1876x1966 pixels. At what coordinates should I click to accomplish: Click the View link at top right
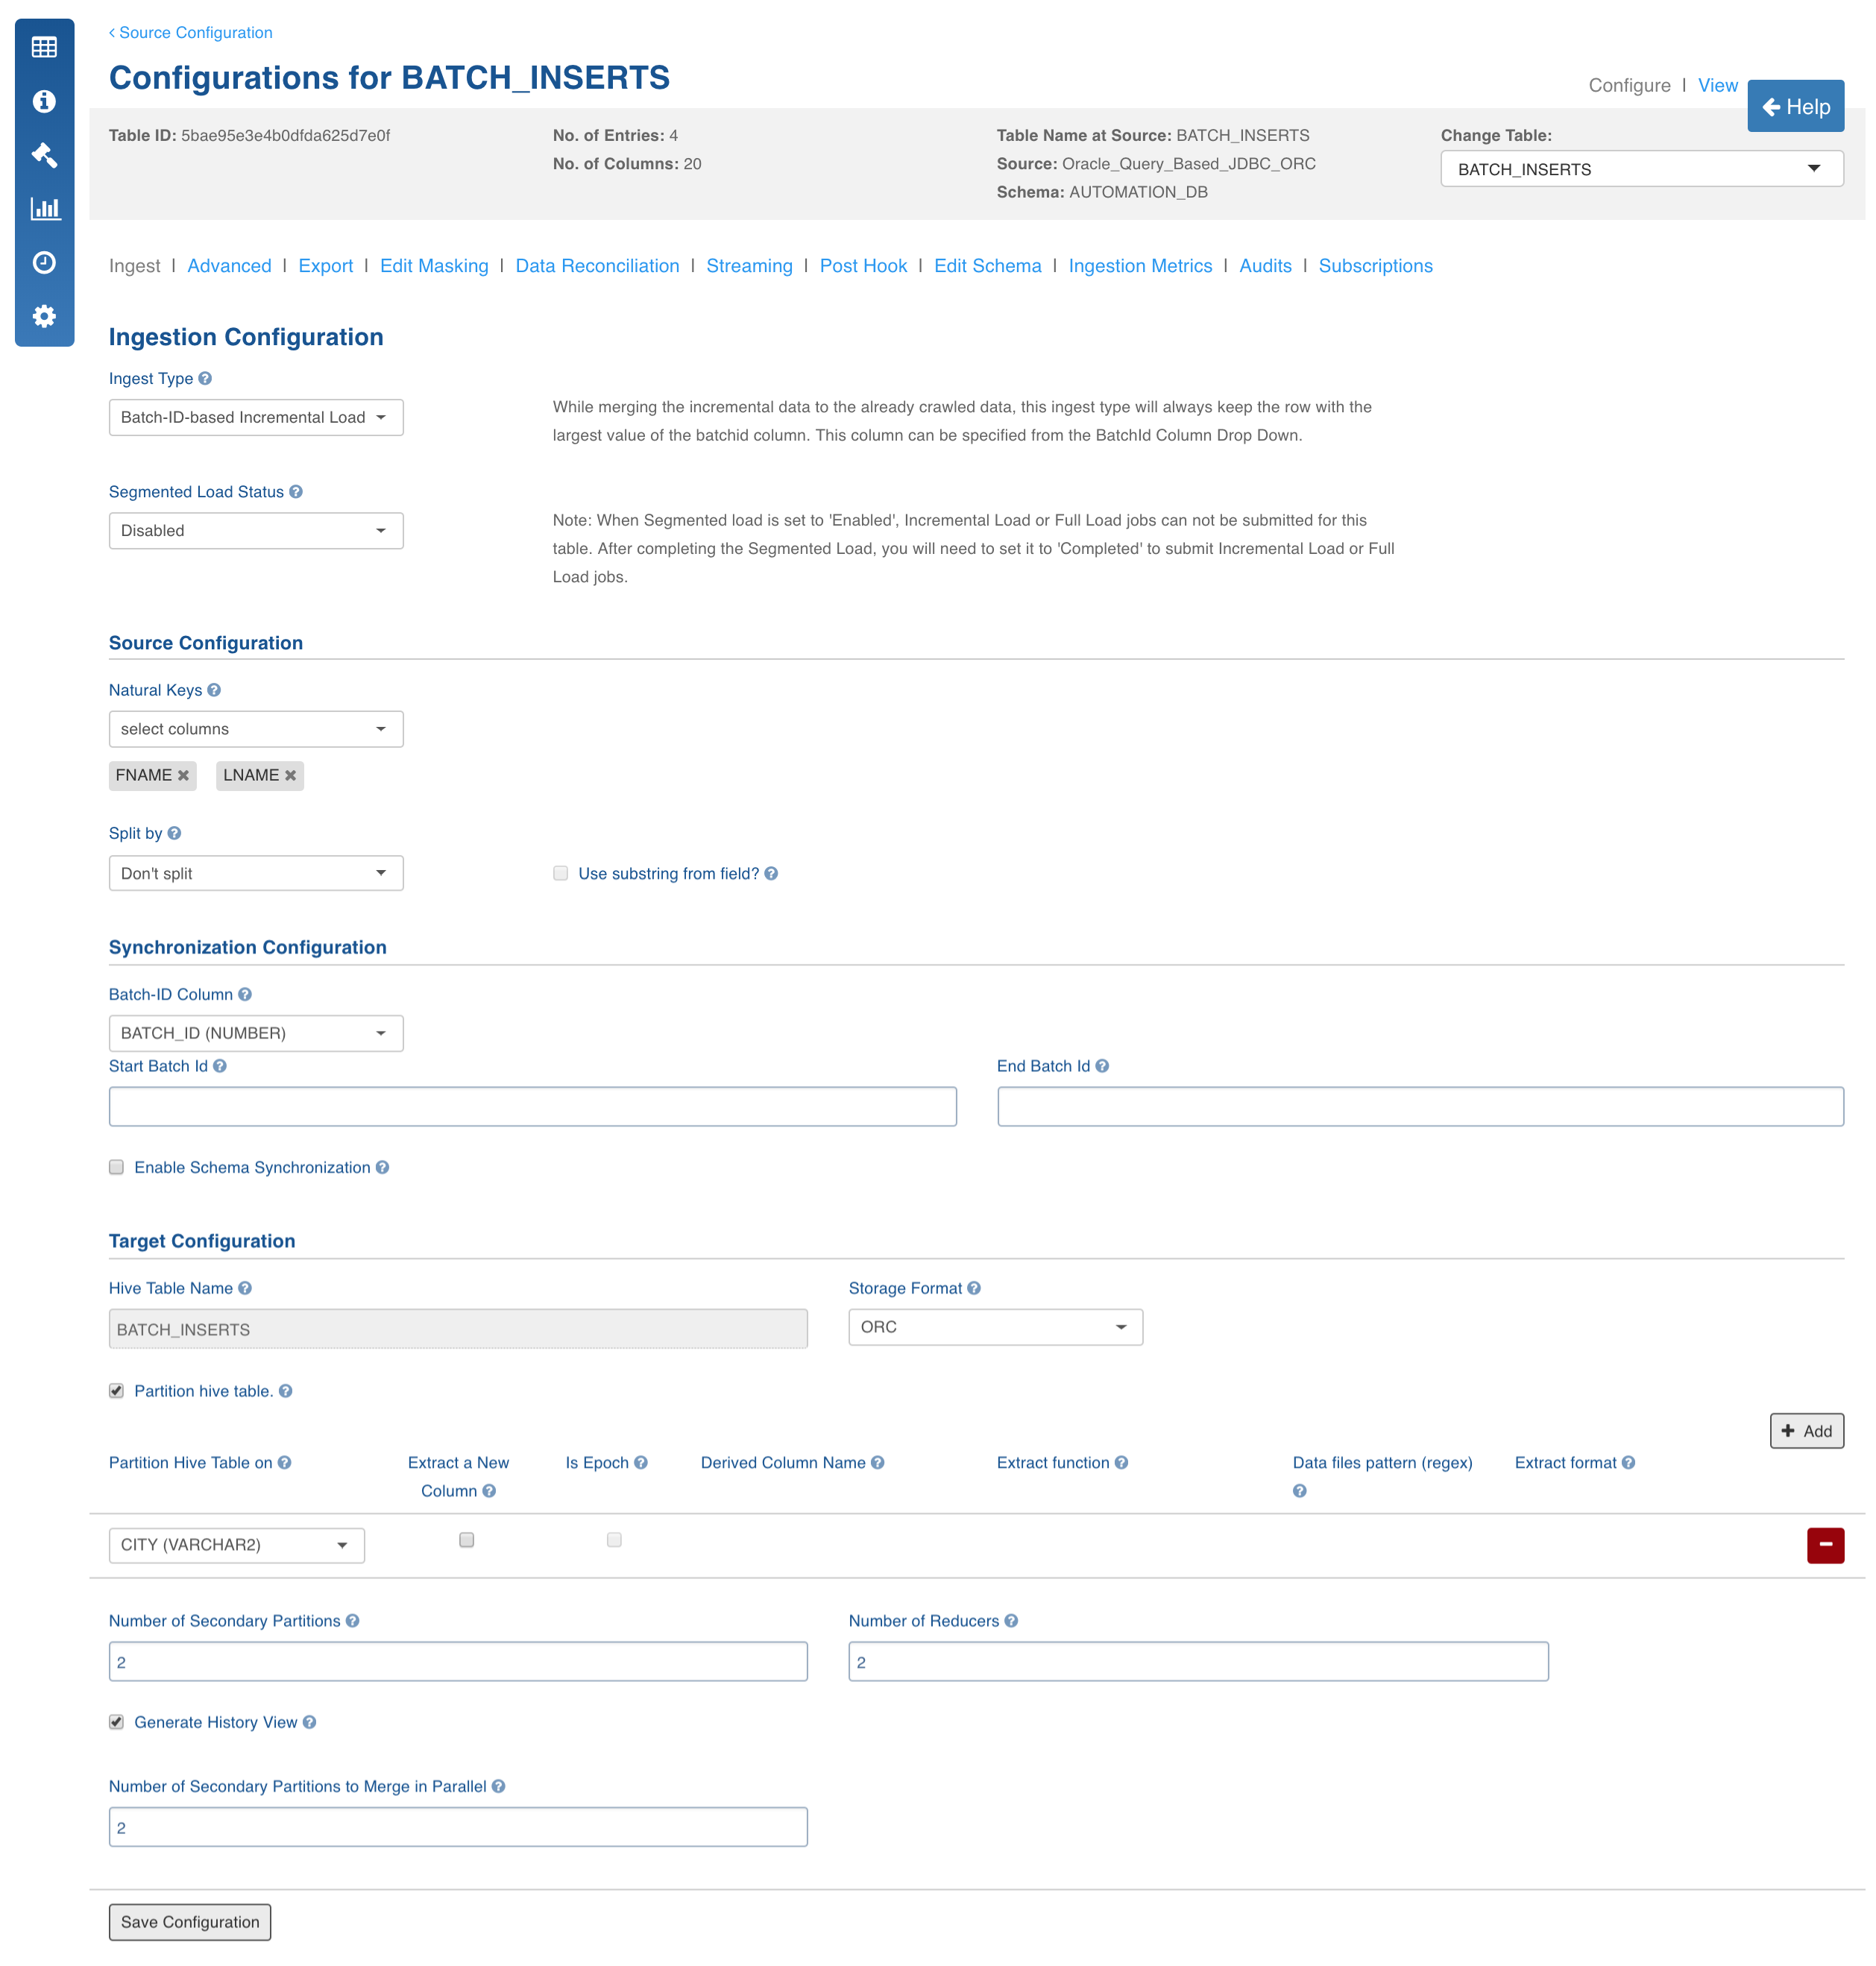pos(1718,85)
